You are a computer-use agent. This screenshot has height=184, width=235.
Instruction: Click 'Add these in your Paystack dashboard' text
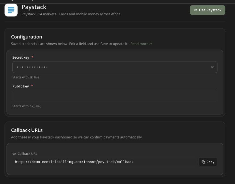[77, 137]
